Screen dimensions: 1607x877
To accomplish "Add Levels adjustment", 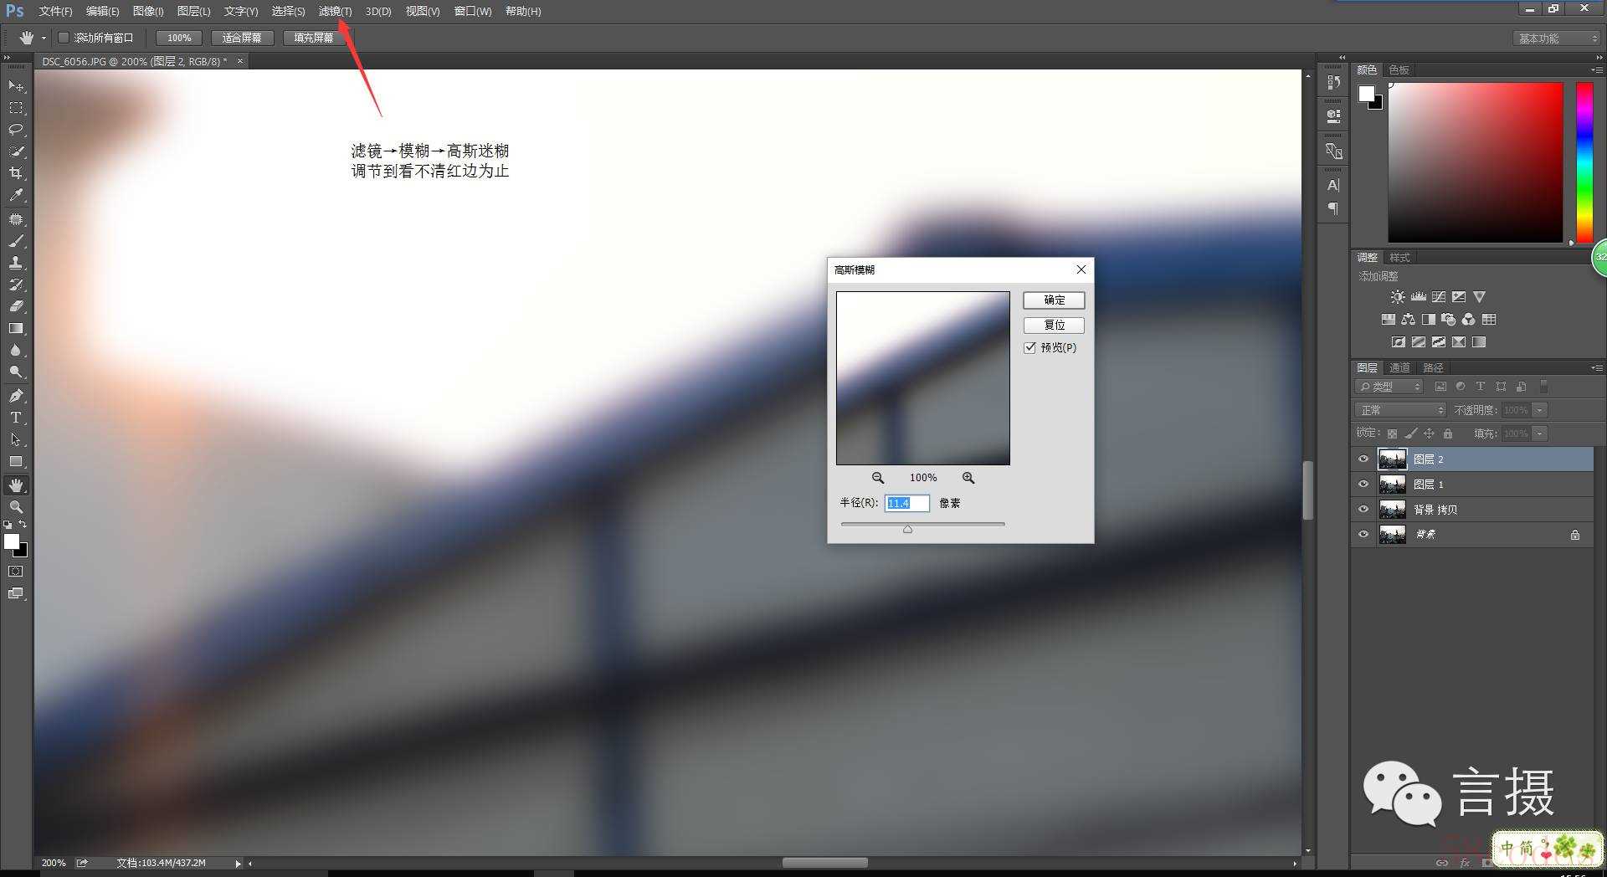I will pyautogui.click(x=1418, y=297).
